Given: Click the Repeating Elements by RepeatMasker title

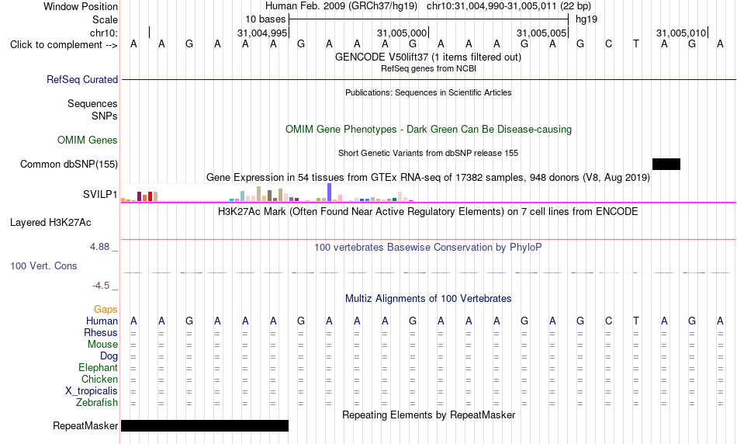Looking at the screenshot, I should [x=429, y=415].
